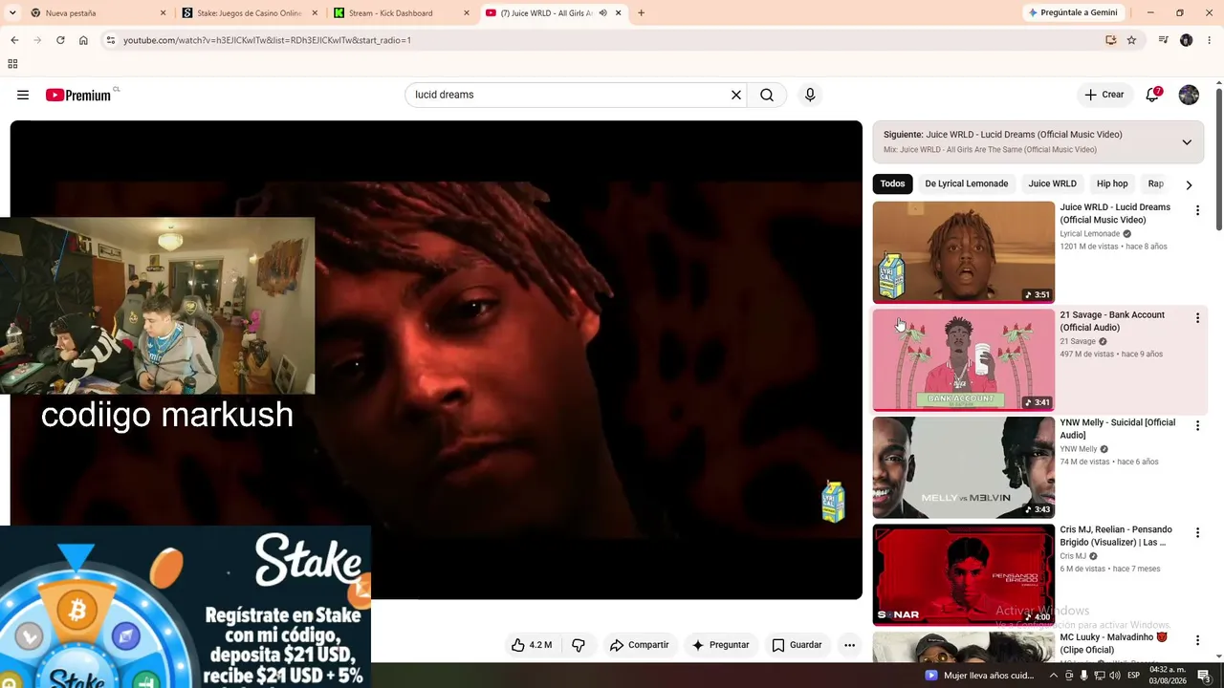Install app icon in address bar
1224x688 pixels.
point(1110,40)
